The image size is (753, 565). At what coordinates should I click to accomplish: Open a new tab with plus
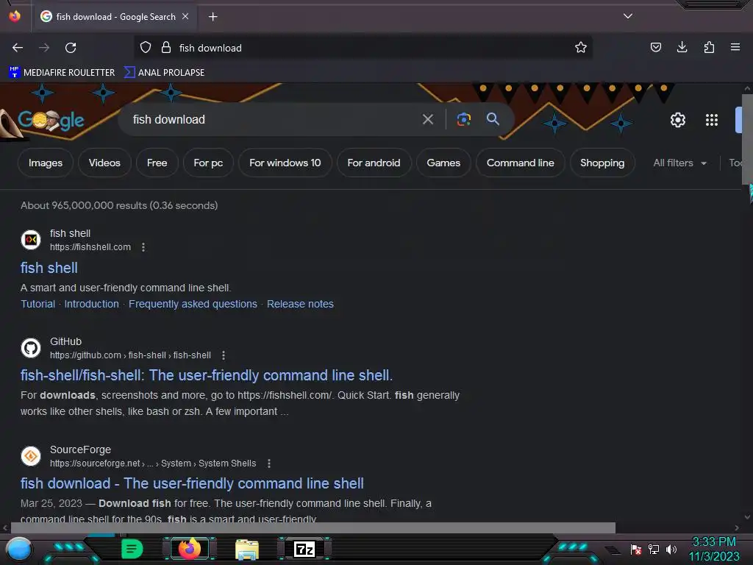[x=213, y=17]
